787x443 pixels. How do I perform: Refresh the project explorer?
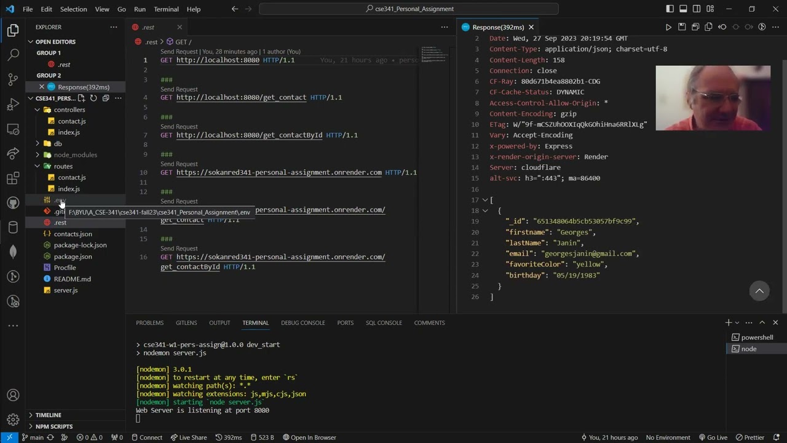tap(93, 98)
